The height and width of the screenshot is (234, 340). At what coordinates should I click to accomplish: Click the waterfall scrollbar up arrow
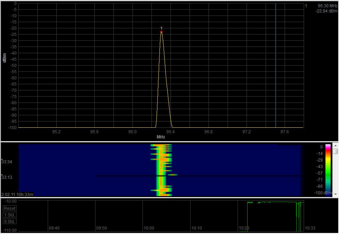(336, 146)
